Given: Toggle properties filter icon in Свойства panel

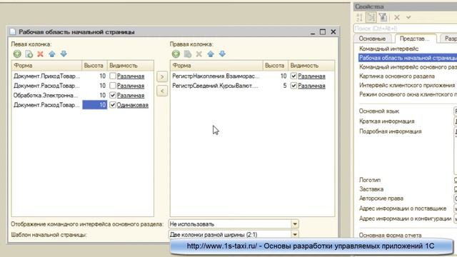Looking at the screenshot, I should click(383, 17).
